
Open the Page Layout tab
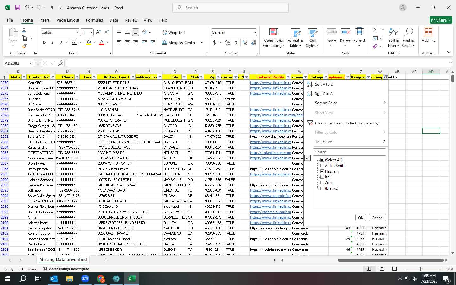point(68,20)
